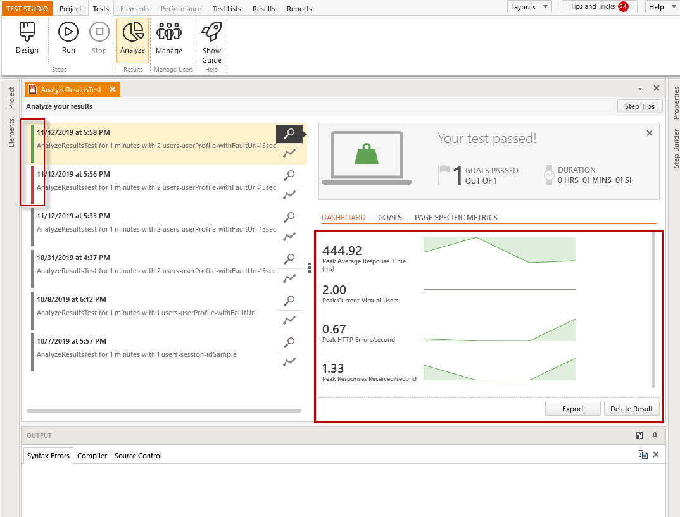This screenshot has width=680, height=517.
Task: Open the Results ribbon tab
Action: point(263,9)
